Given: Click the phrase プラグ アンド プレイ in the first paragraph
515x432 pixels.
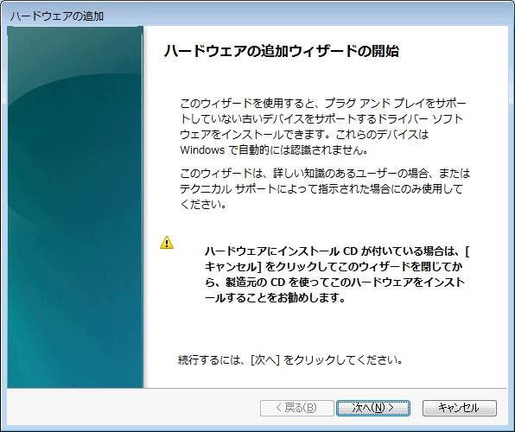Looking at the screenshot, I should 366,103.
